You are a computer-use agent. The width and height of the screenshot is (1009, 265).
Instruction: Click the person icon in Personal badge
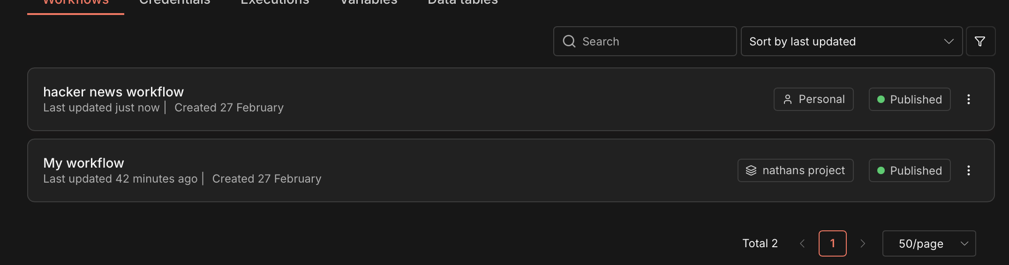[788, 99]
